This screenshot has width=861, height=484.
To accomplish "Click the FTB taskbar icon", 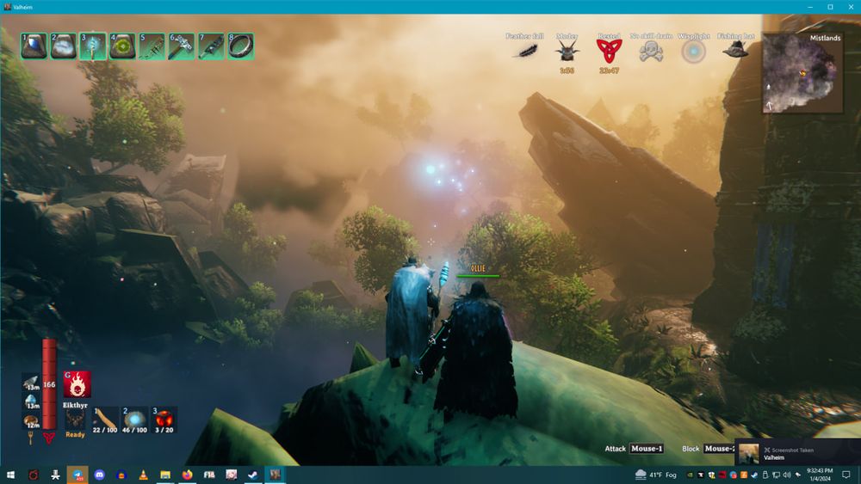I will pos(209,475).
